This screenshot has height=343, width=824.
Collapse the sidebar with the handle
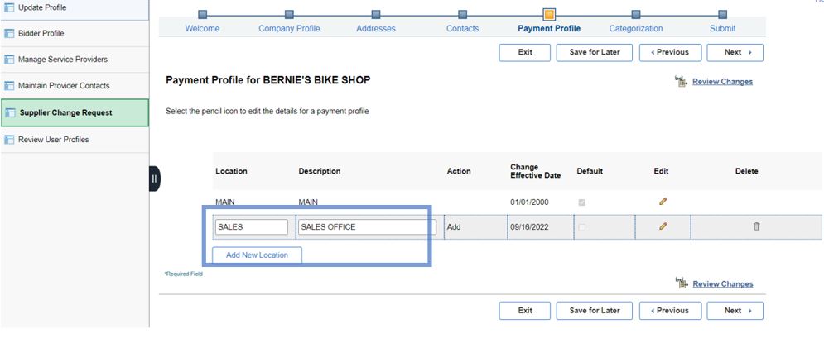click(x=155, y=179)
